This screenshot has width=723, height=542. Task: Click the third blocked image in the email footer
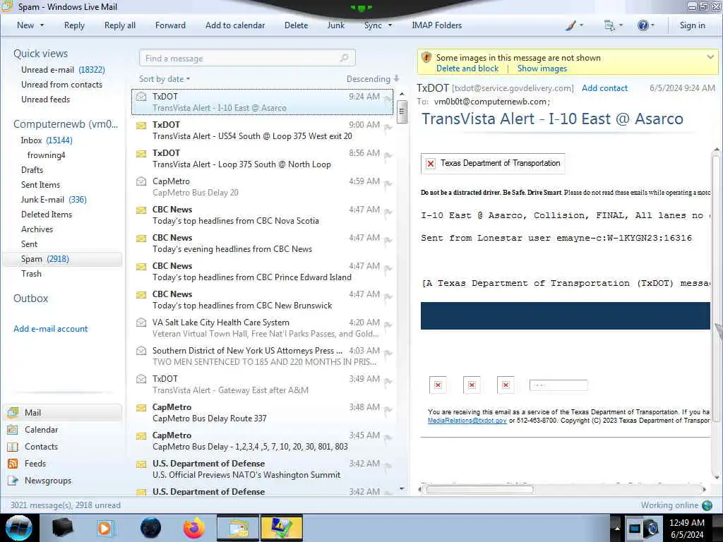[x=506, y=385]
